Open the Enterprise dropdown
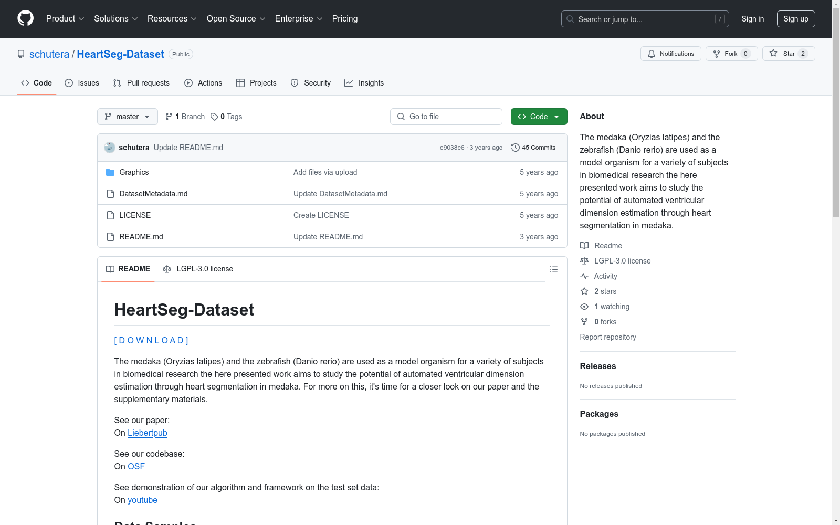Image resolution: width=840 pixels, height=525 pixels. pos(299,19)
